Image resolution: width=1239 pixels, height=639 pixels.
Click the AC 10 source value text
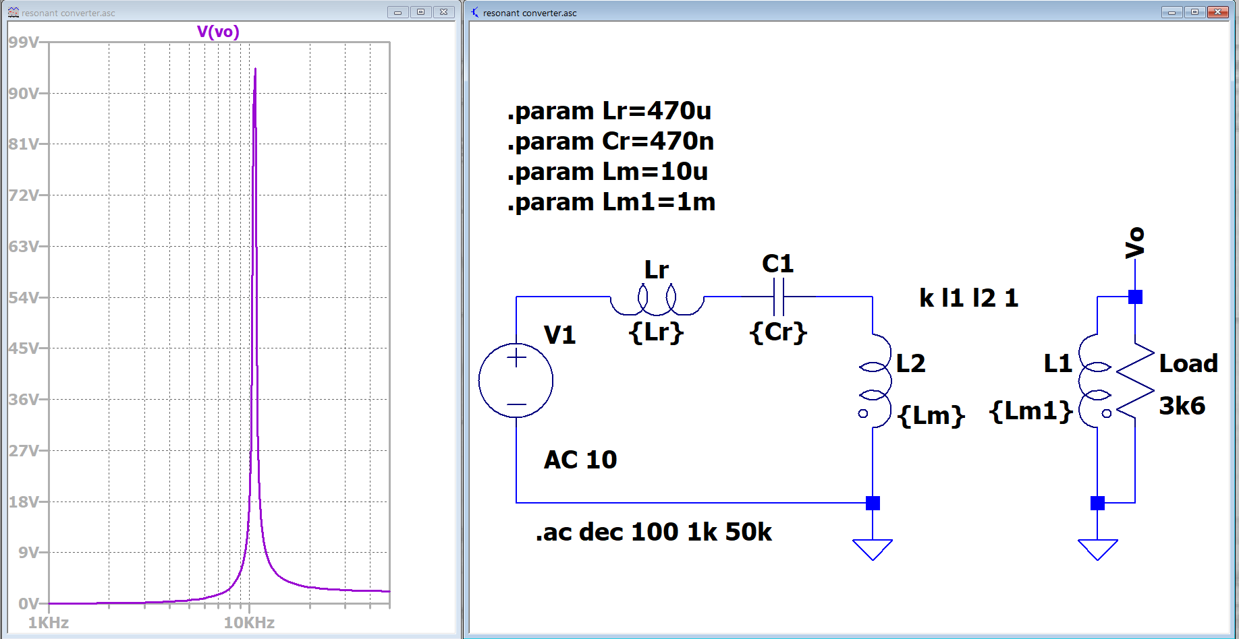tap(580, 460)
